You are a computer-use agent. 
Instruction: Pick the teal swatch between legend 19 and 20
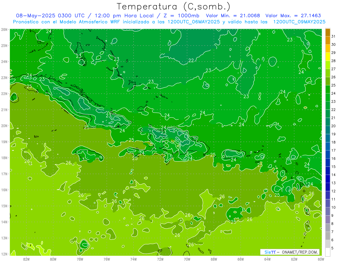pos(328,130)
